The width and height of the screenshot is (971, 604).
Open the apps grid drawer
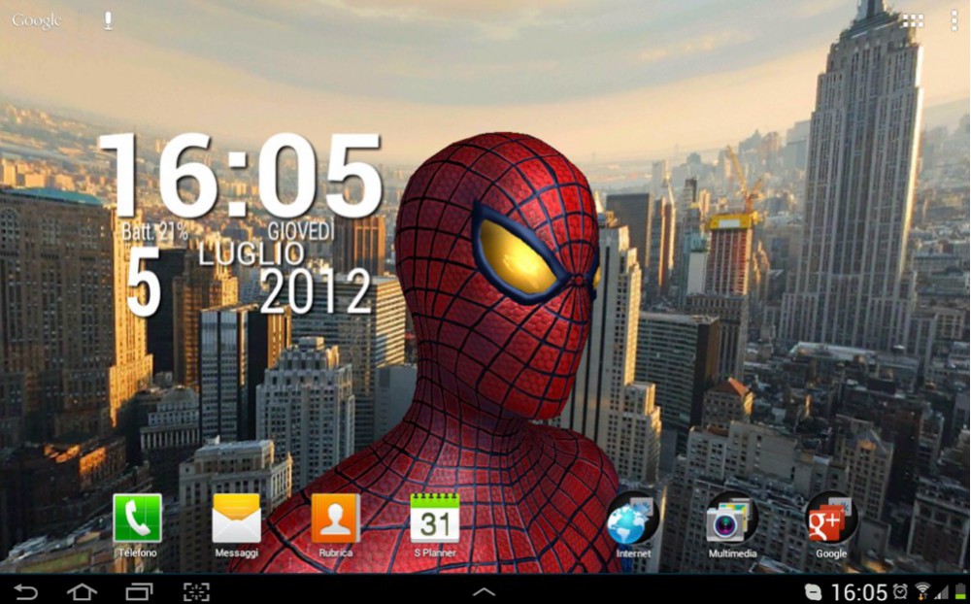pos(913,20)
